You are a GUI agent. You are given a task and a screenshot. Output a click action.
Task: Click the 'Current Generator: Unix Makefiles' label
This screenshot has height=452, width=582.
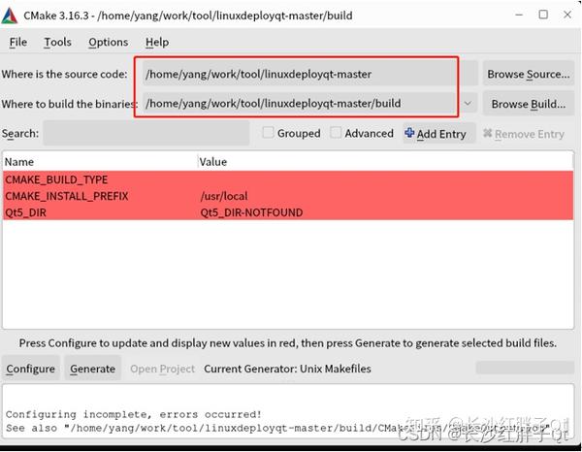coord(287,369)
